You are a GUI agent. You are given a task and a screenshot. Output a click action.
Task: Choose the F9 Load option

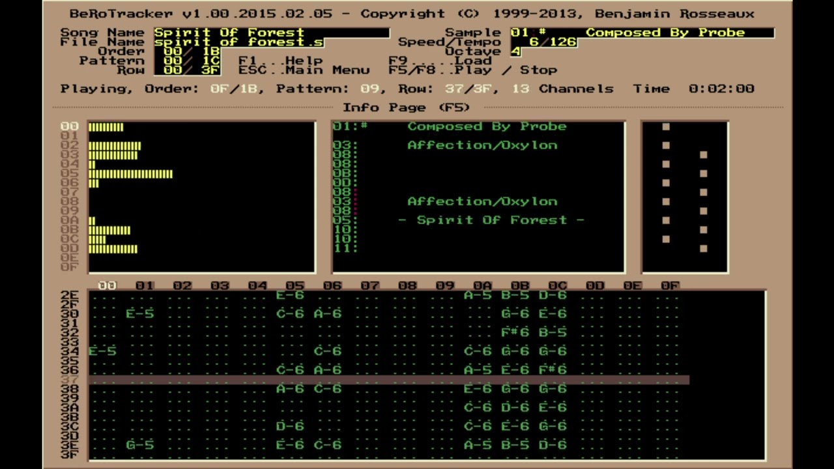coord(440,61)
